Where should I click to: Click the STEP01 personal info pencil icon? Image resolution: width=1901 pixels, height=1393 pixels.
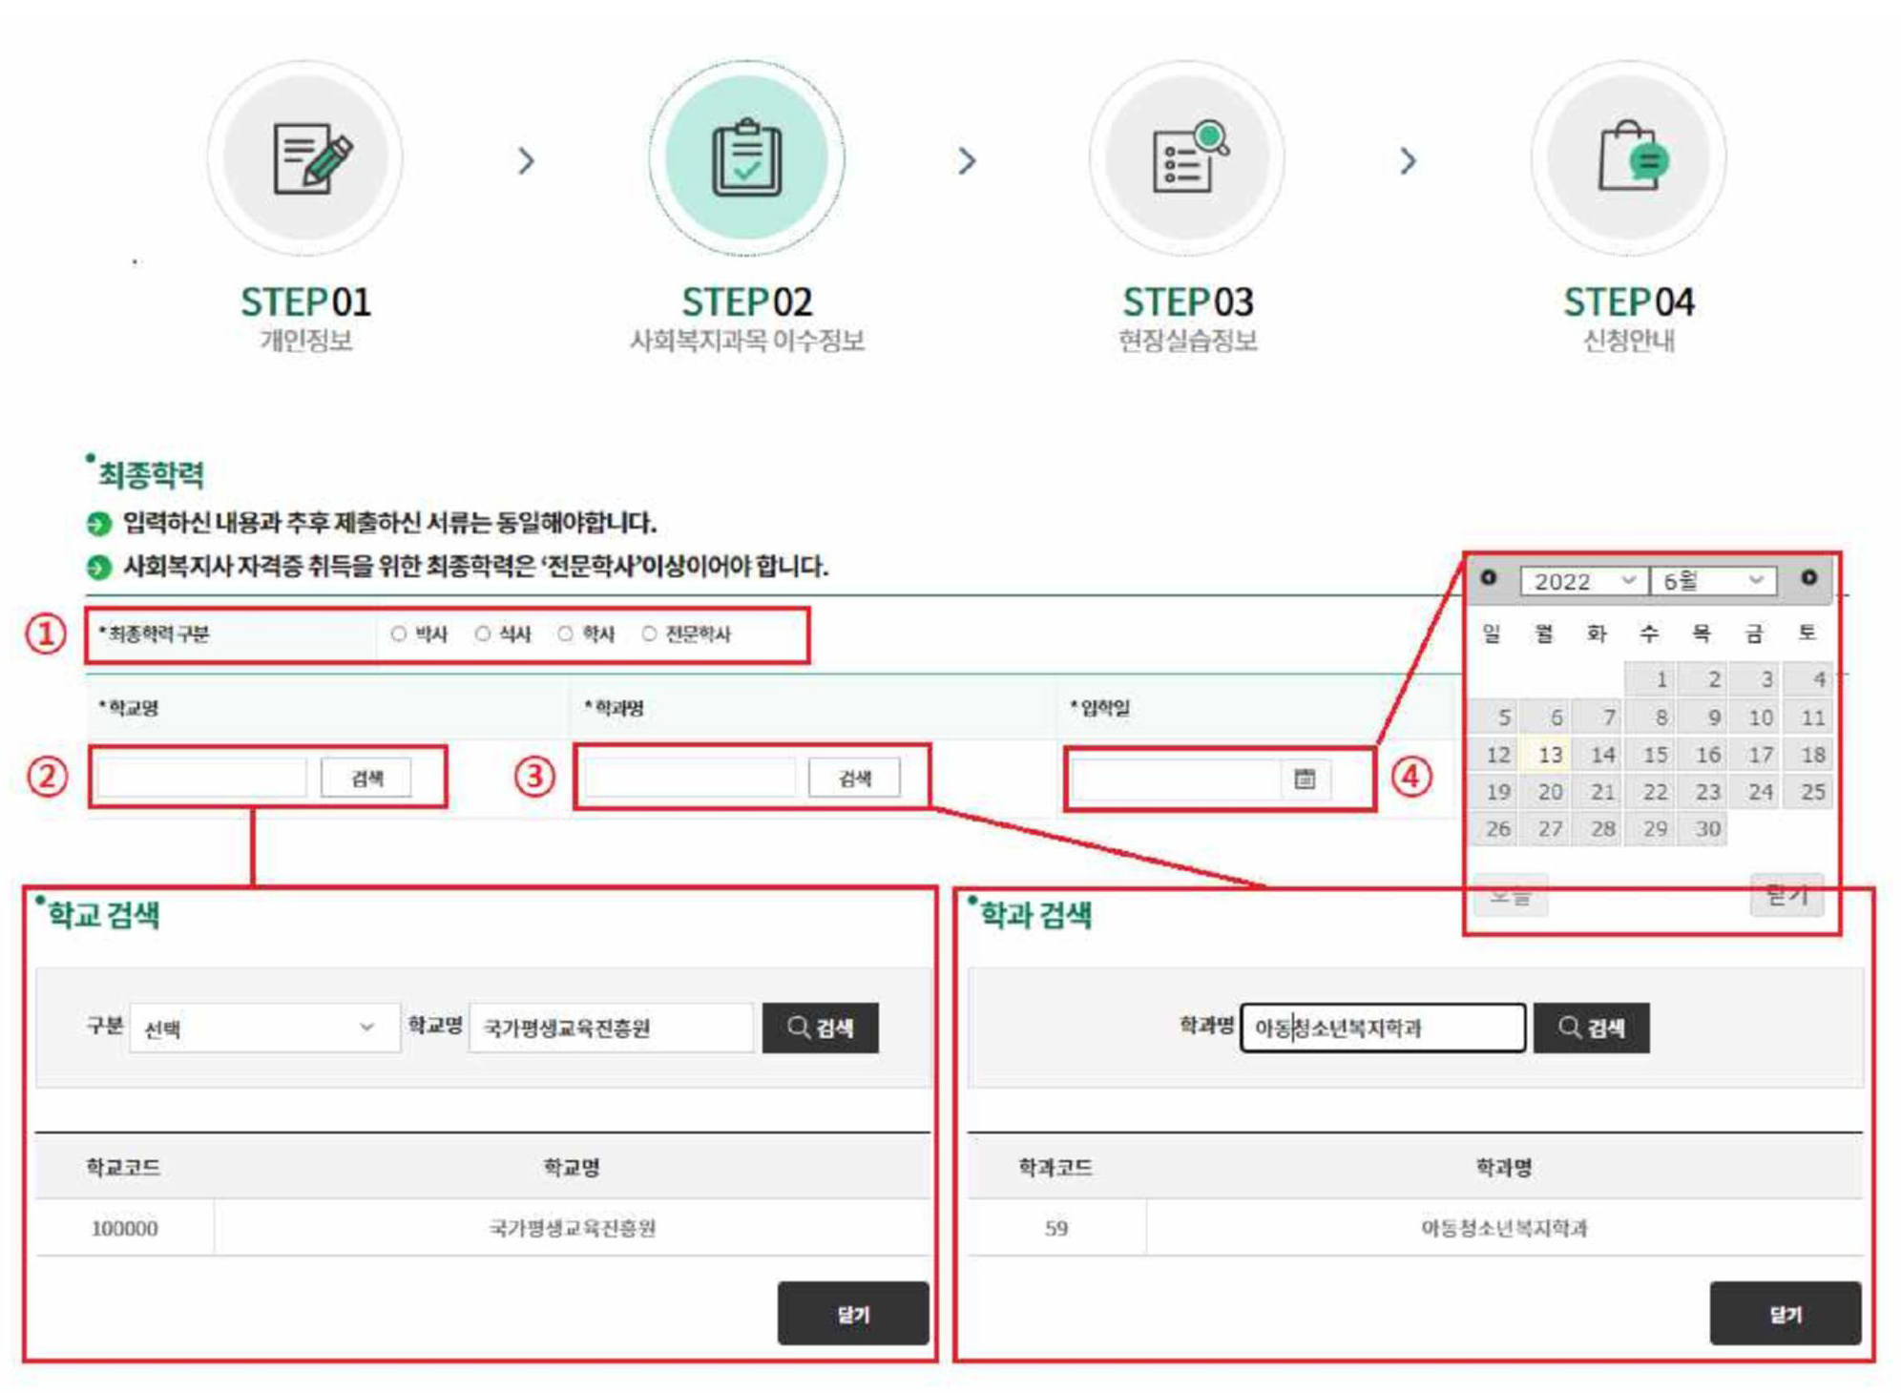tap(312, 158)
